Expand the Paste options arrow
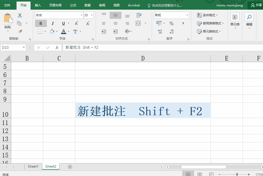The height and width of the screenshot is (176, 263). click(x=8, y=31)
